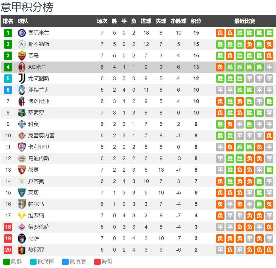Click the Roma (罗马) club crest
This screenshot has height=268, width=276.
tap(22, 56)
